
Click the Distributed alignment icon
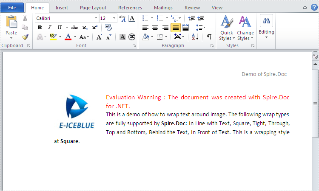pyautogui.click(x=185, y=28)
